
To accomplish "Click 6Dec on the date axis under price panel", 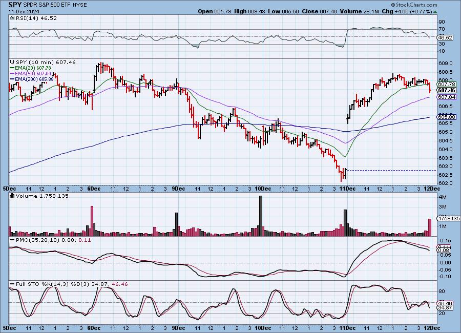I will [x=94, y=189].
